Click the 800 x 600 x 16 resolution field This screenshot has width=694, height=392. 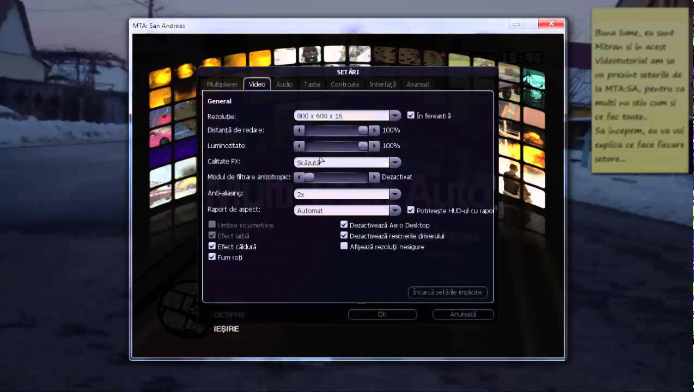point(342,116)
